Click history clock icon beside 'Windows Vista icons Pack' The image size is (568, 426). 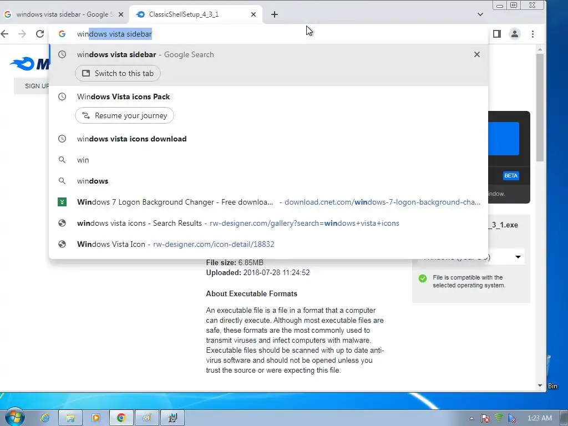[62, 97]
